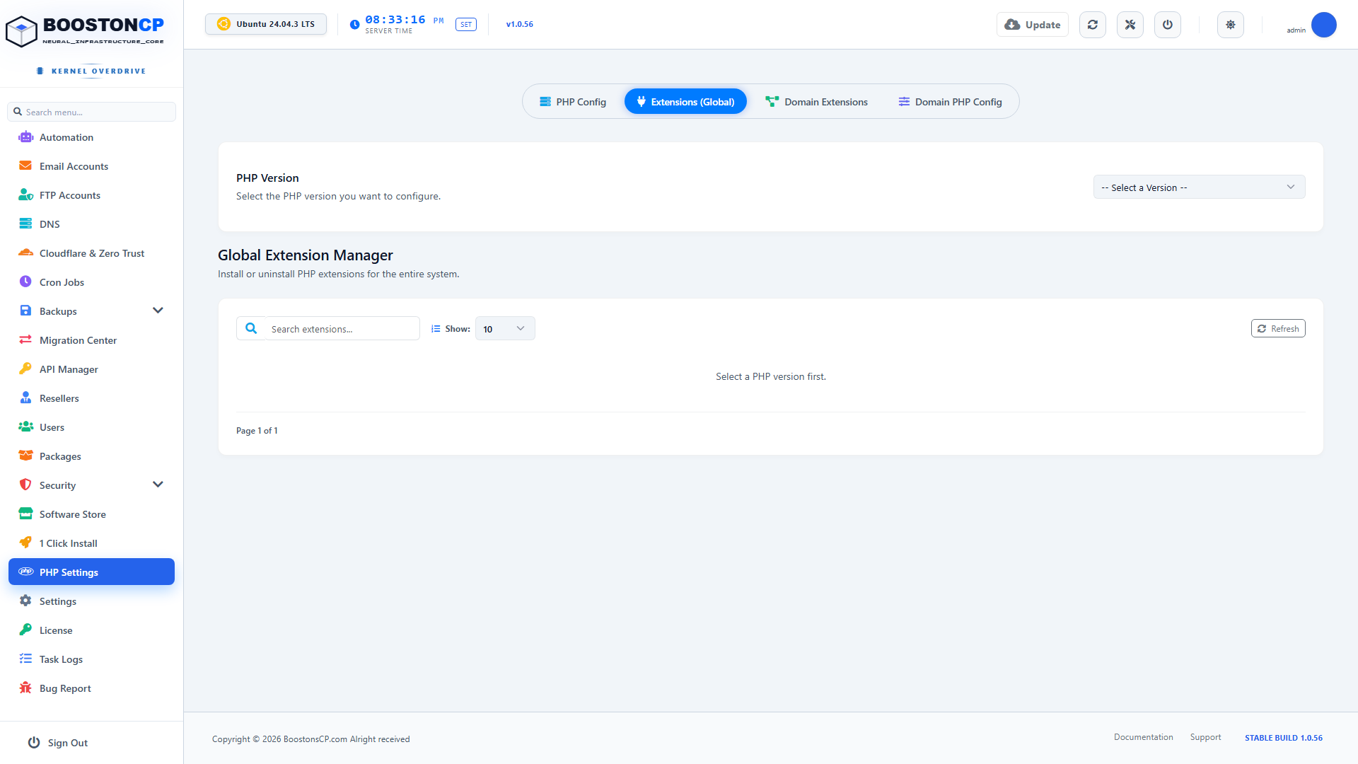
Task: Click the BOOSTONCP logo
Action: click(85, 31)
